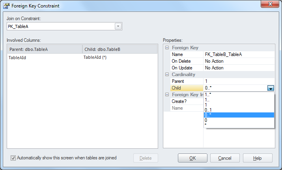282x170 pixels.
Task: Open the Join on Constraint dropdown
Action: (118, 26)
